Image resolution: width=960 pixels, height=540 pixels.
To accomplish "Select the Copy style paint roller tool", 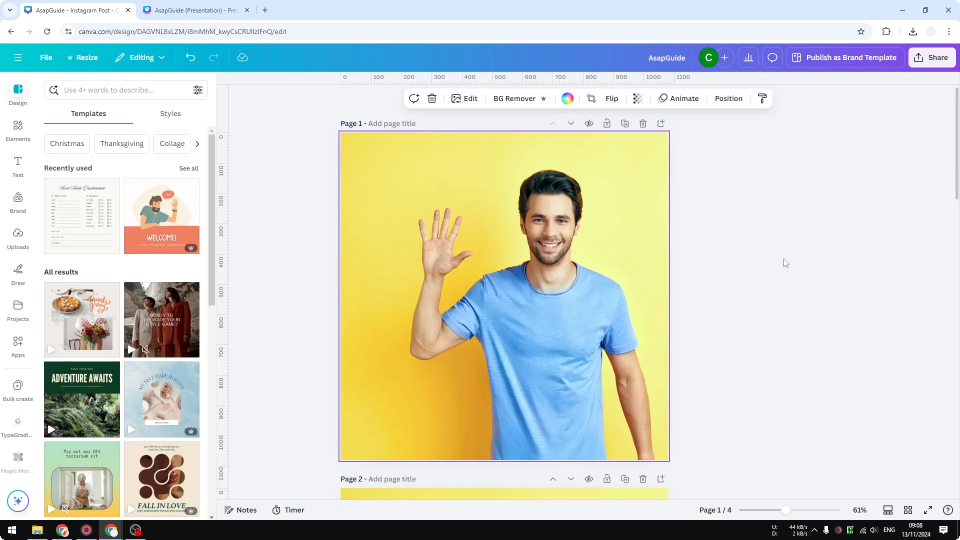I will pos(762,98).
